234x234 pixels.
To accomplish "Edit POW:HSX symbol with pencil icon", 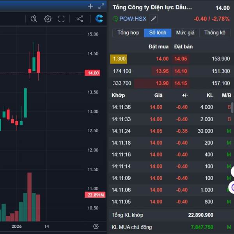I will pos(153,19).
